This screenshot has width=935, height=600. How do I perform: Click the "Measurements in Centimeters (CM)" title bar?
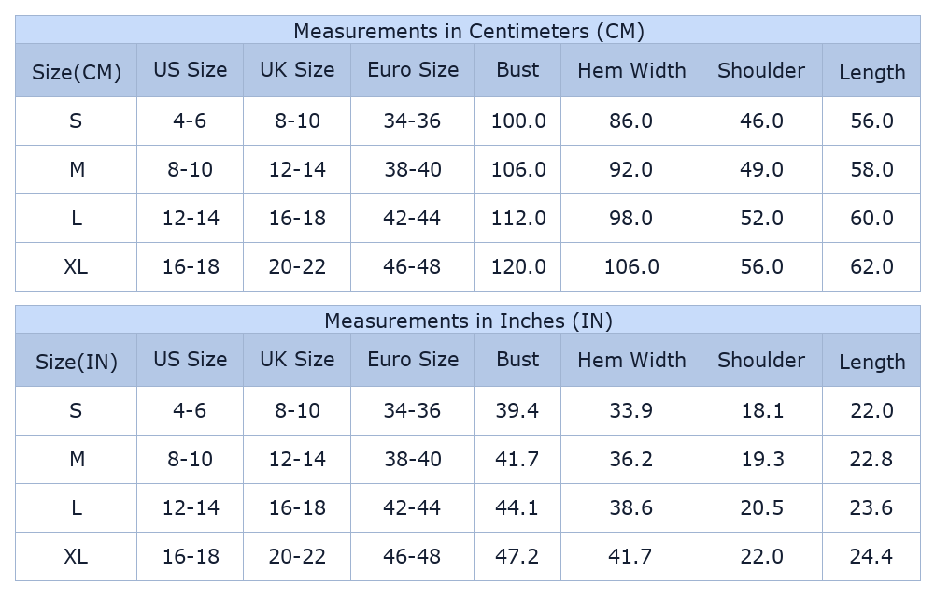click(x=468, y=31)
